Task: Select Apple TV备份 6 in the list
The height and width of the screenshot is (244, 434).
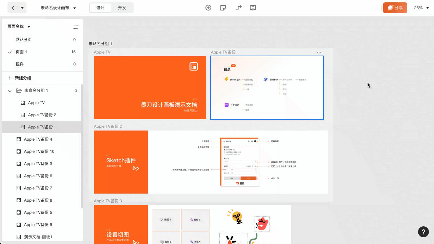Action: (41, 176)
